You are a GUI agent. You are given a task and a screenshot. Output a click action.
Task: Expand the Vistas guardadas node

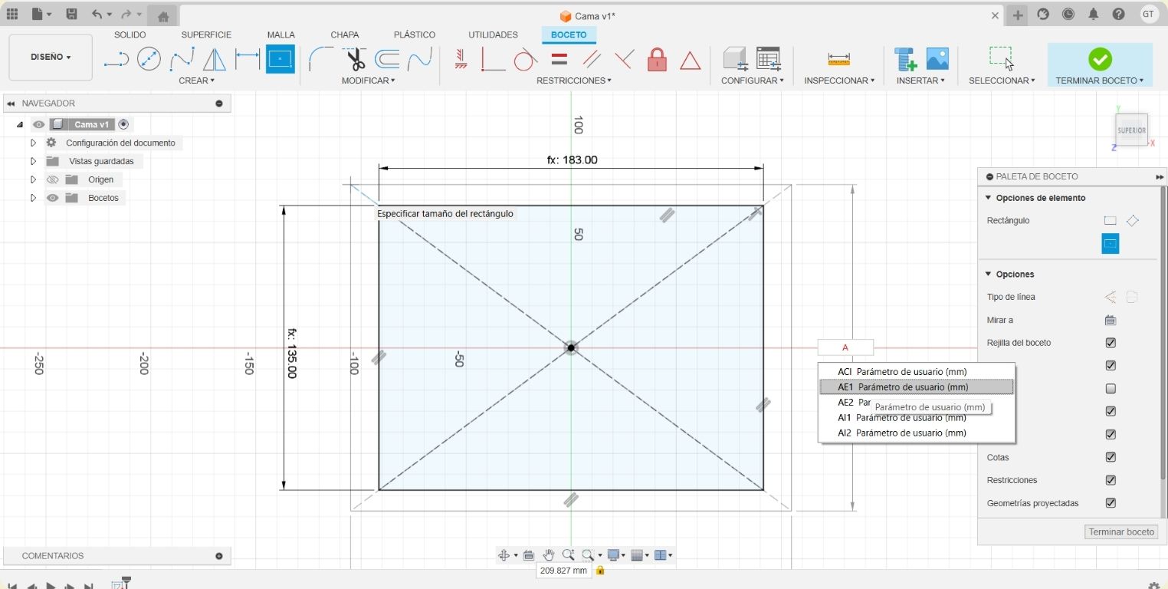click(33, 161)
